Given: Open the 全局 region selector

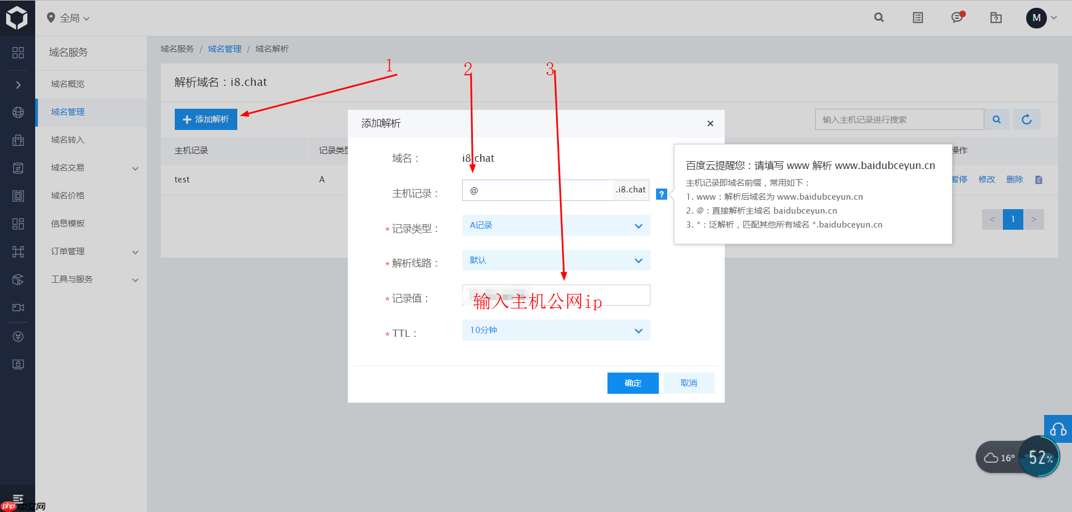Looking at the screenshot, I should point(67,17).
